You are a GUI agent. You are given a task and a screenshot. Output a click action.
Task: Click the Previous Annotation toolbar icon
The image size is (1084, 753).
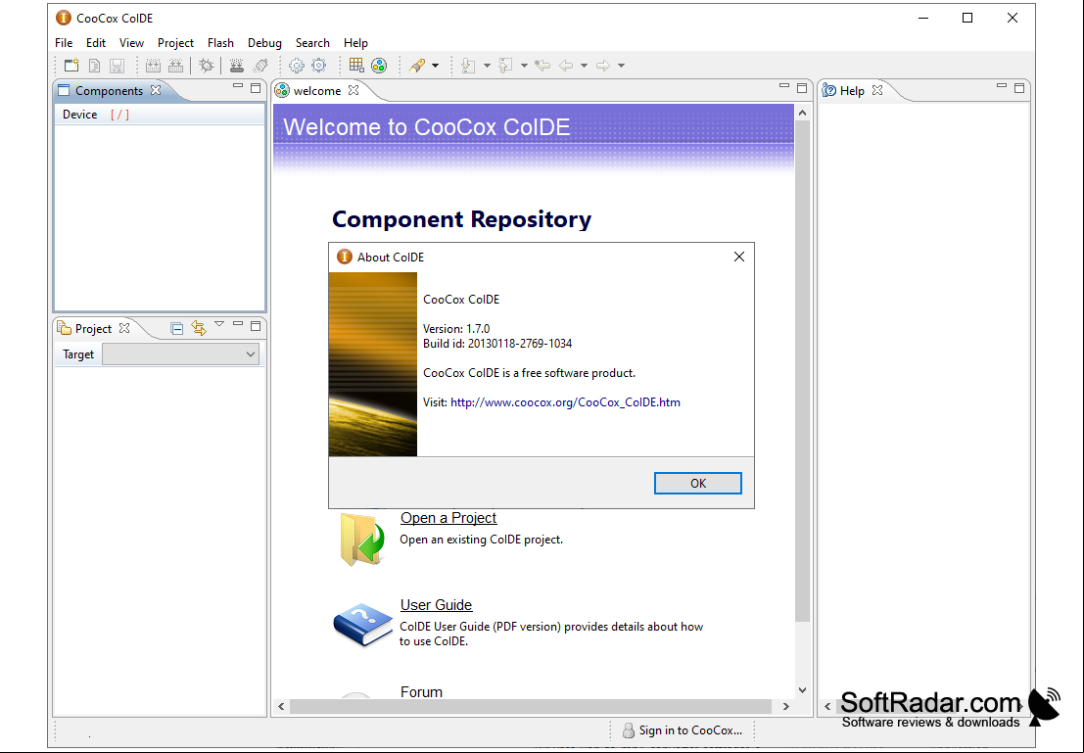505,66
